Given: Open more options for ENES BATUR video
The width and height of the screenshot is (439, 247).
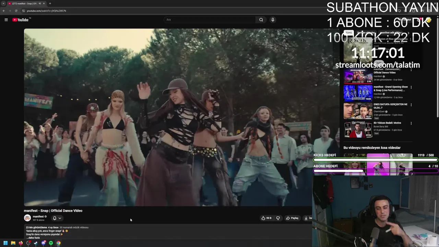Looking at the screenshot, I should pyautogui.click(x=411, y=105).
